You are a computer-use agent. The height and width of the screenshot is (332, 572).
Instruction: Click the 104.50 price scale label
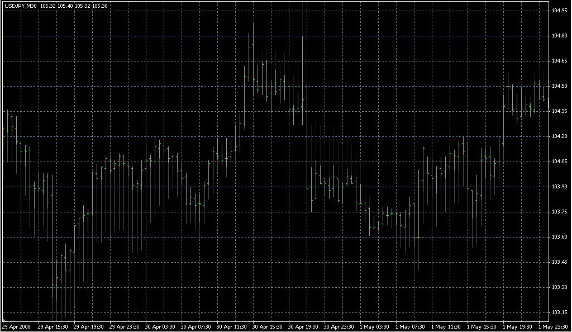tap(559, 86)
